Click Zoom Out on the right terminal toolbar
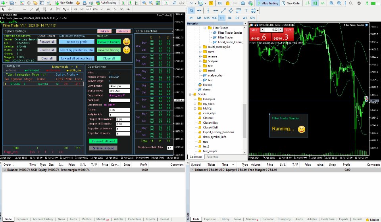The width and height of the screenshot is (381, 222). (x=339, y=3)
